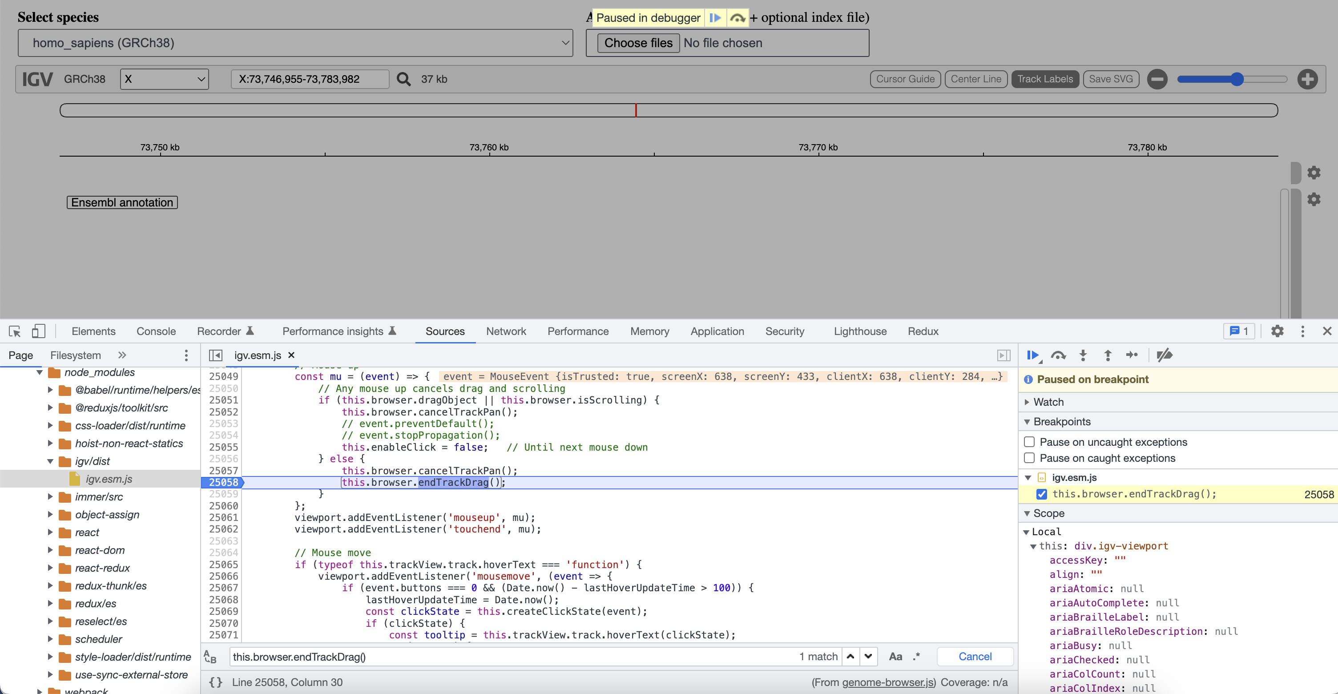Step out of current function
The image size is (1338, 694).
[1108, 356]
